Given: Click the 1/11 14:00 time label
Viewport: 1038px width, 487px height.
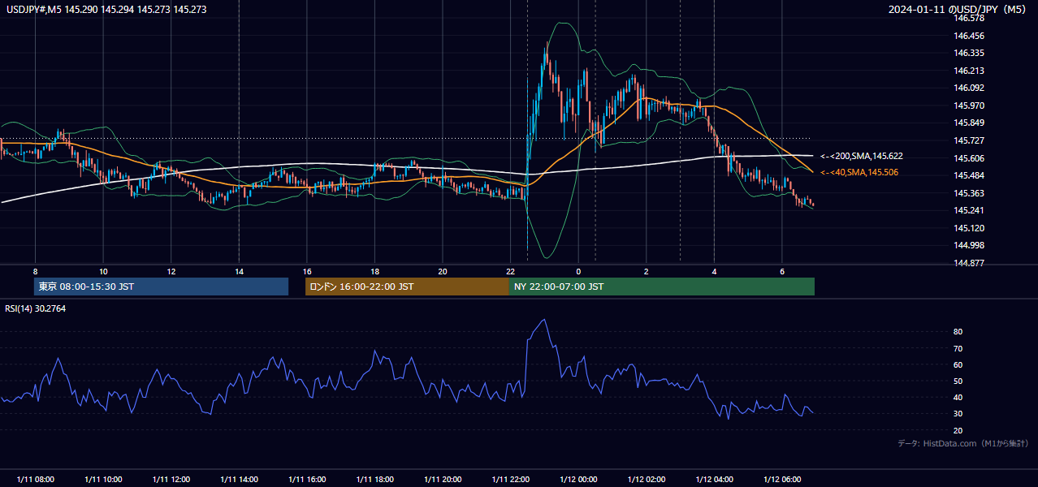Looking at the screenshot, I should tap(239, 480).
